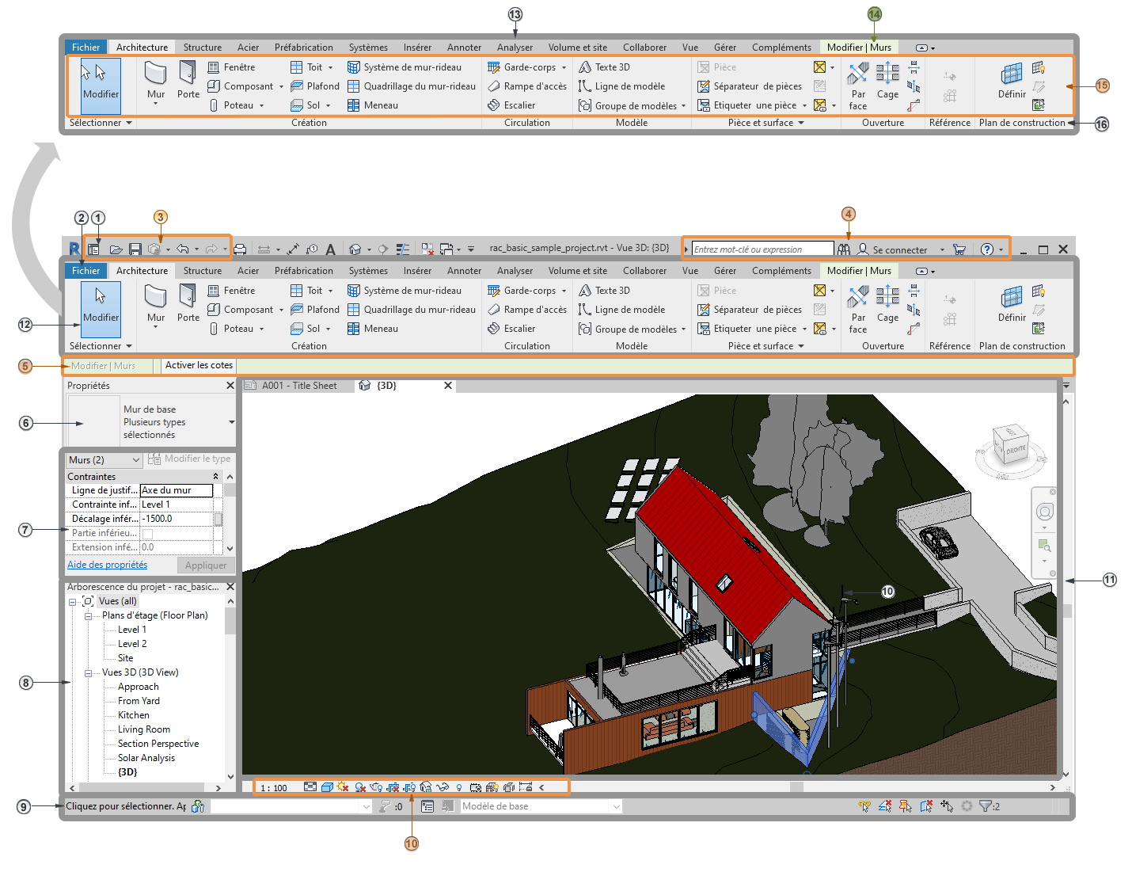The height and width of the screenshot is (891, 1132).
Task: Click the keyword search input field
Action: pyautogui.click(x=763, y=249)
